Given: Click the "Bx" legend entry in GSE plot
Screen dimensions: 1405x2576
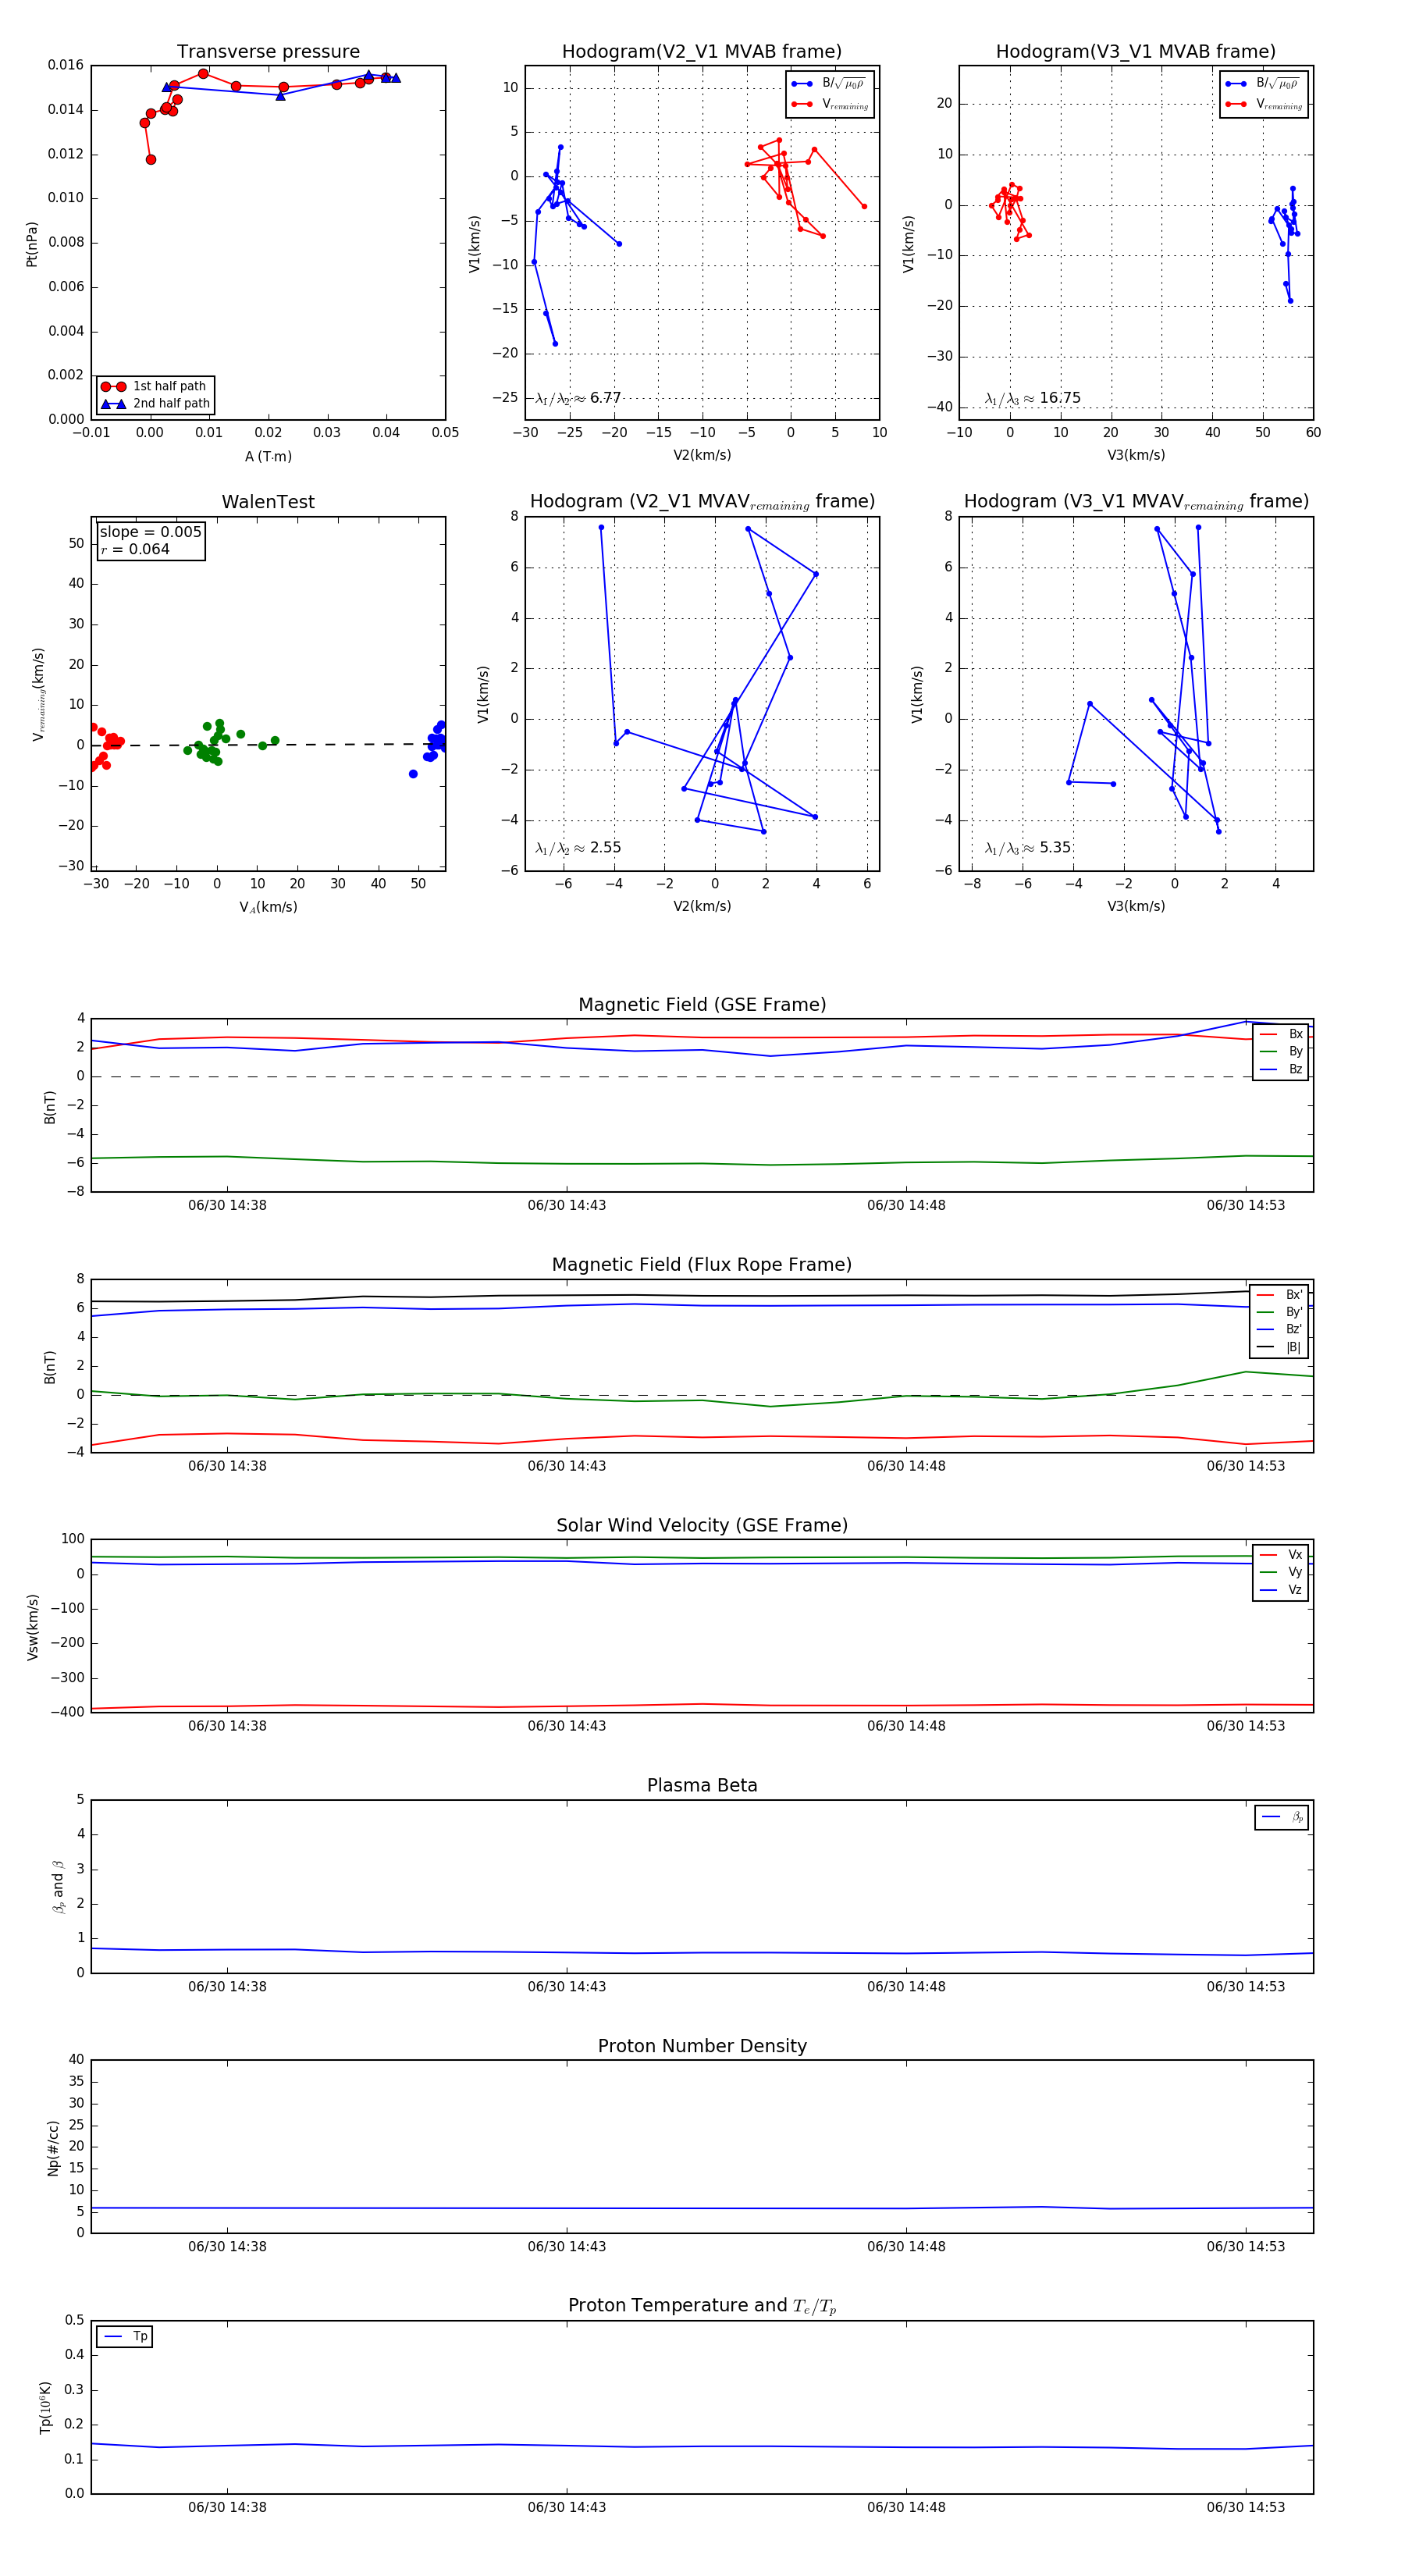Looking at the screenshot, I should (1281, 1034).
